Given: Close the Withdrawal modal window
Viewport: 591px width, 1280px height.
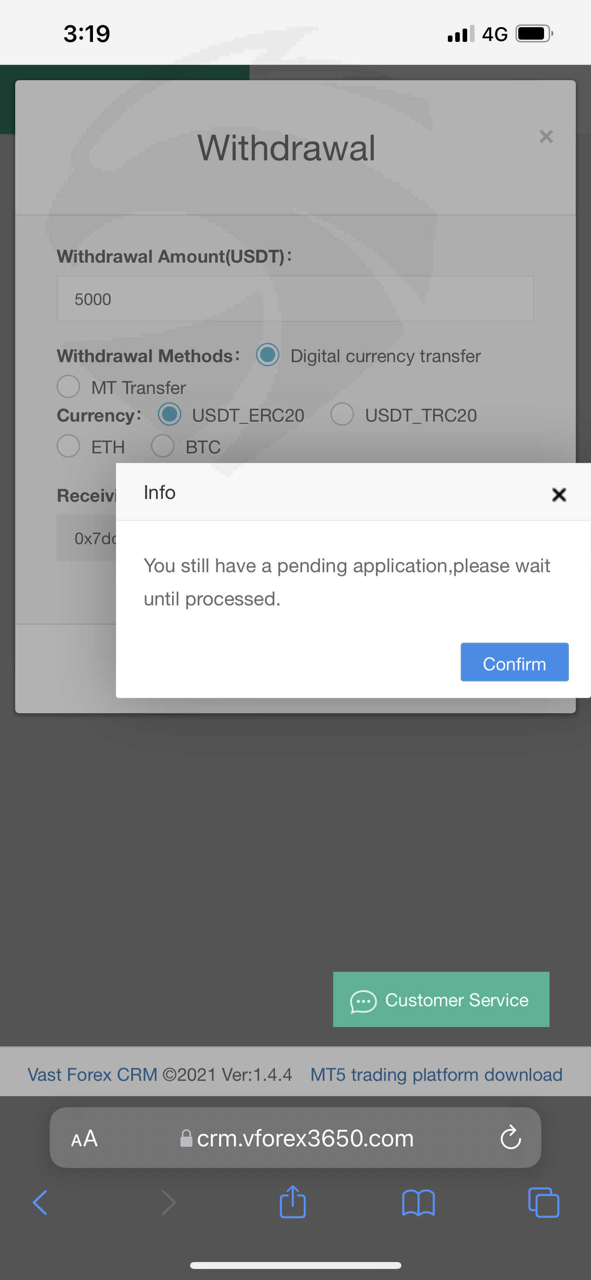Looking at the screenshot, I should (546, 136).
